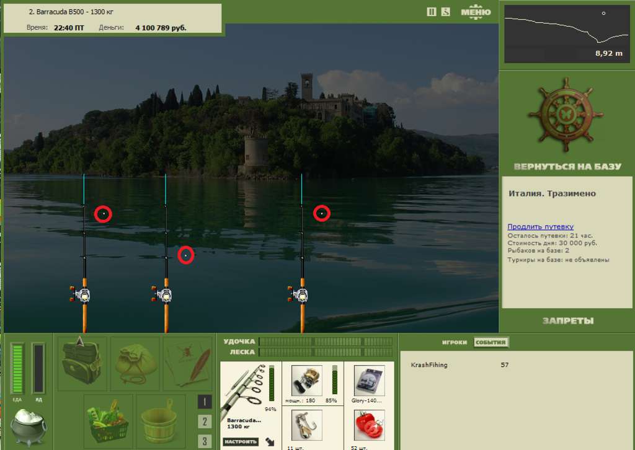The image size is (635, 450).
Task: Click the reel on the leftmost rod
Action: (x=81, y=294)
